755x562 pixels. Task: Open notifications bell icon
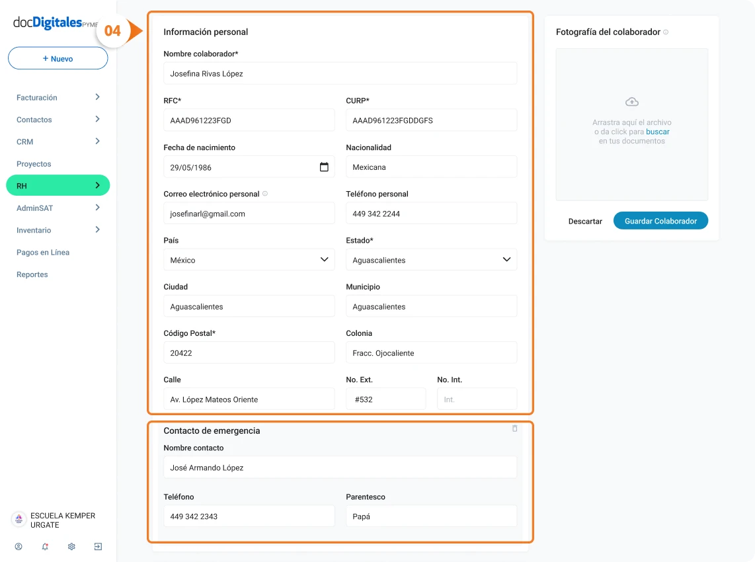45,547
